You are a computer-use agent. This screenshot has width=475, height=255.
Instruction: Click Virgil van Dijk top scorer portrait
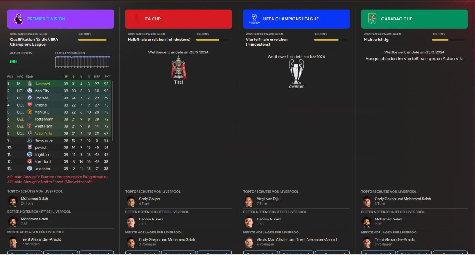[249, 202]
